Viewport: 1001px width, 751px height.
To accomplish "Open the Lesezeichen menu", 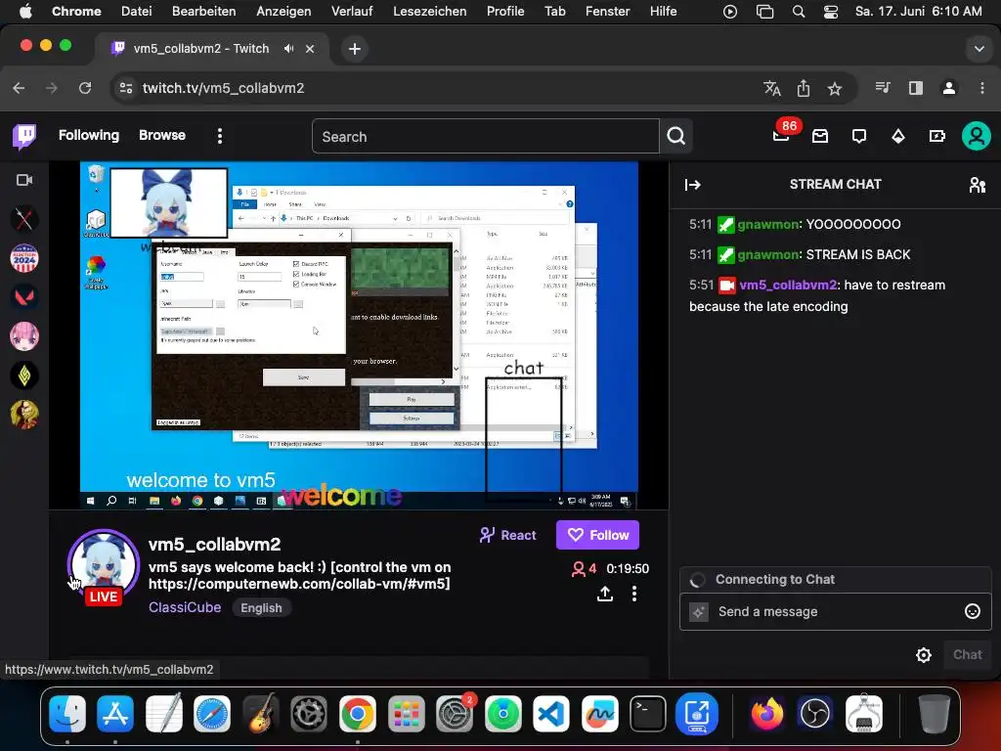I will tap(430, 12).
